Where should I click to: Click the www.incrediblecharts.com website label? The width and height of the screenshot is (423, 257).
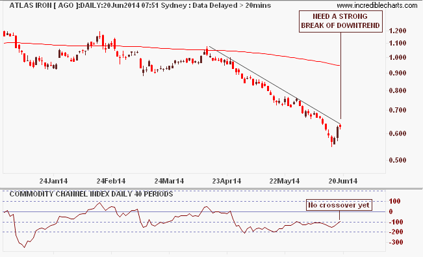[377, 5]
